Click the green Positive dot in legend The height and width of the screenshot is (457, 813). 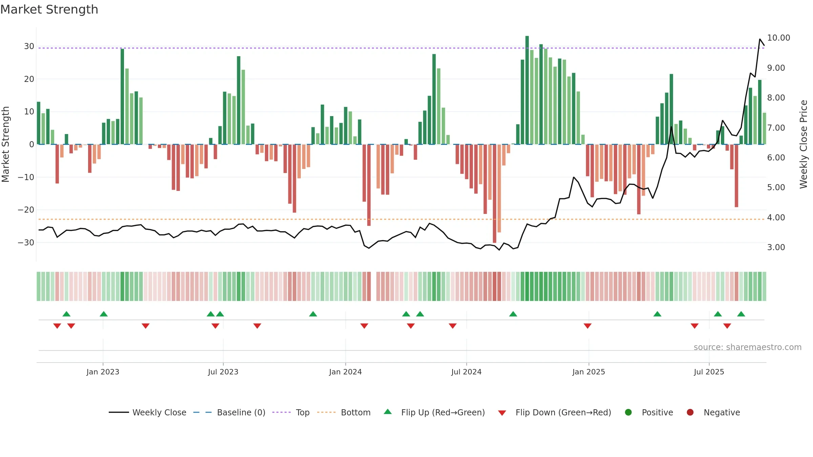[x=628, y=412]
